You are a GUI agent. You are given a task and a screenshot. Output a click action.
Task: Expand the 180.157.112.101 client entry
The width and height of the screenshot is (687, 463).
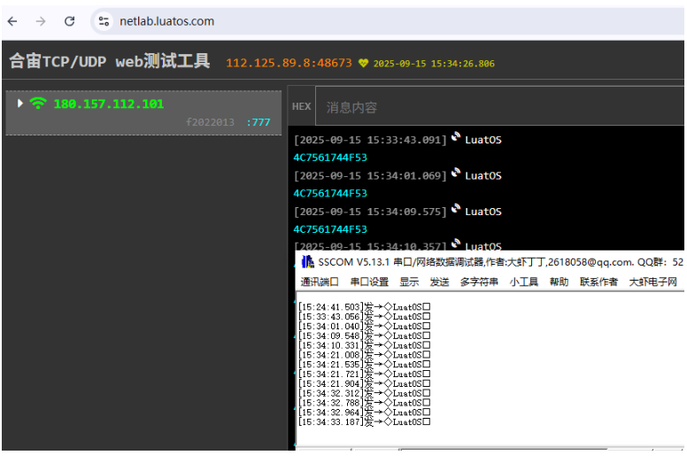(x=19, y=104)
